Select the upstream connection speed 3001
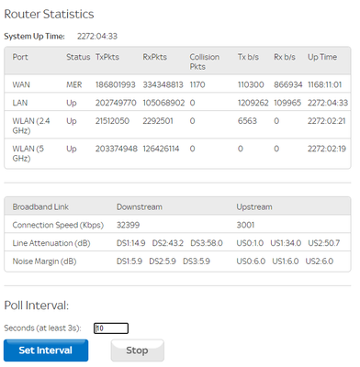Viewport: 360px width, 367px height. tap(245, 225)
